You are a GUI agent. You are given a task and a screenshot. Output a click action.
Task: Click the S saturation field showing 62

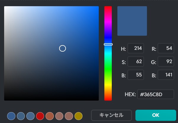point(136,61)
